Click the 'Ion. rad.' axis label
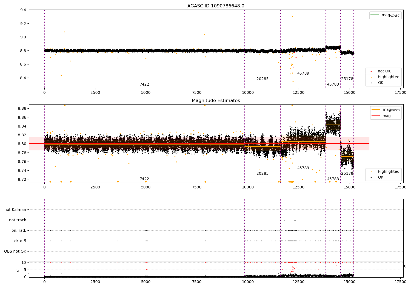This screenshot has width=411, height=288. click(18, 230)
